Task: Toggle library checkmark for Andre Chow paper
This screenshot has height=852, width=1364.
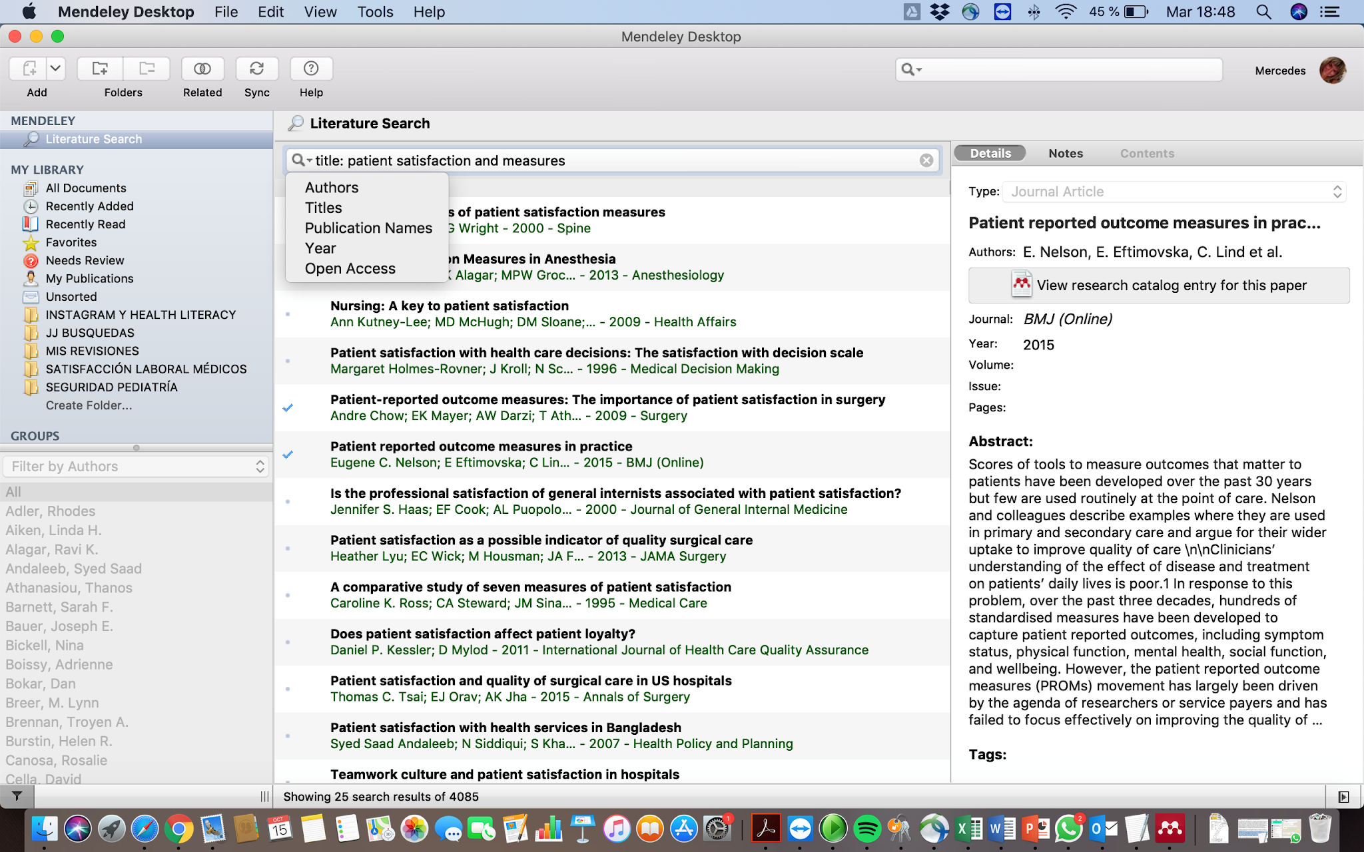Action: (x=288, y=408)
